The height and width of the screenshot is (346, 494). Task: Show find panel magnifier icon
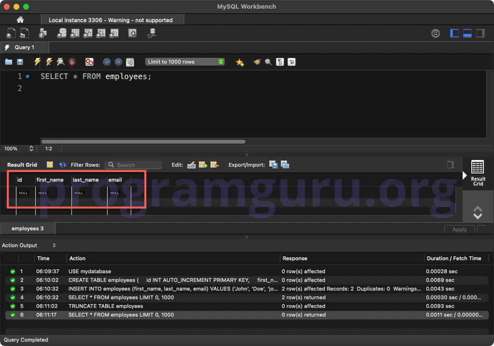(268, 62)
